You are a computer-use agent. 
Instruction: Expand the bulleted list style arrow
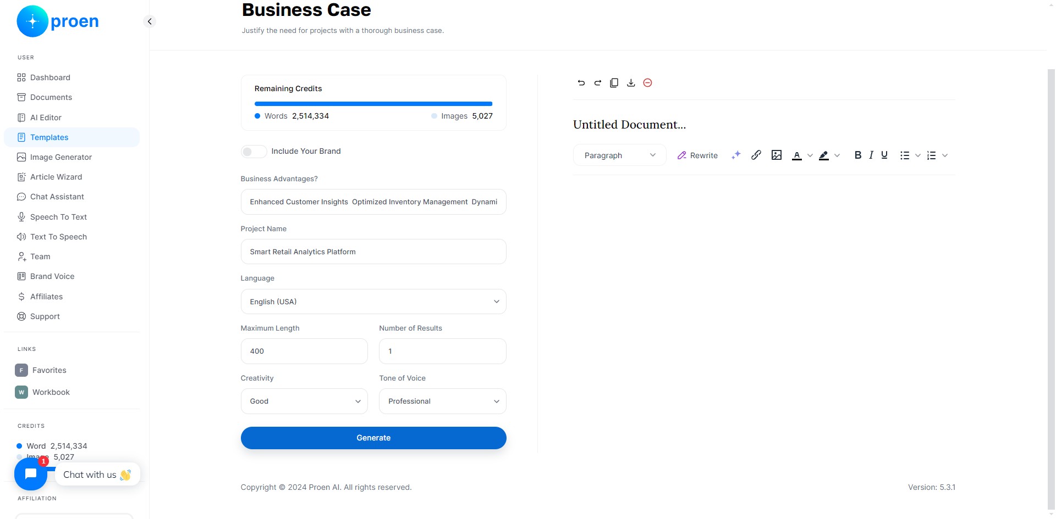(918, 155)
